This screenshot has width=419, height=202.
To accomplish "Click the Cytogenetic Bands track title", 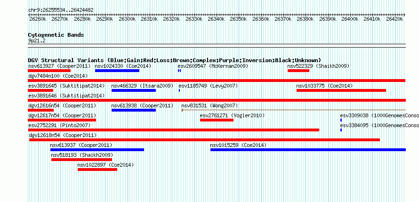I will [x=56, y=35].
